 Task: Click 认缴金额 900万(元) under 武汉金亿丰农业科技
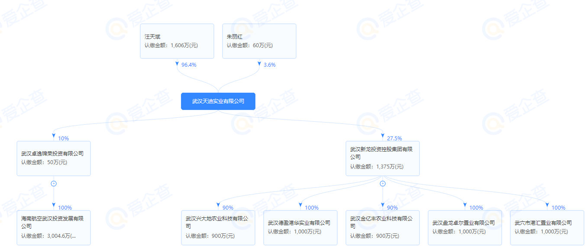tap(375, 236)
